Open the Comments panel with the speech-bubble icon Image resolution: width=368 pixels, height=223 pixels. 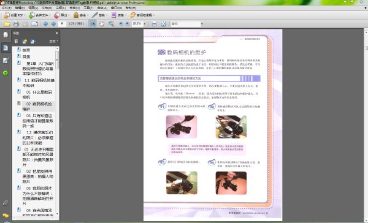pyautogui.click(x=6, y=215)
